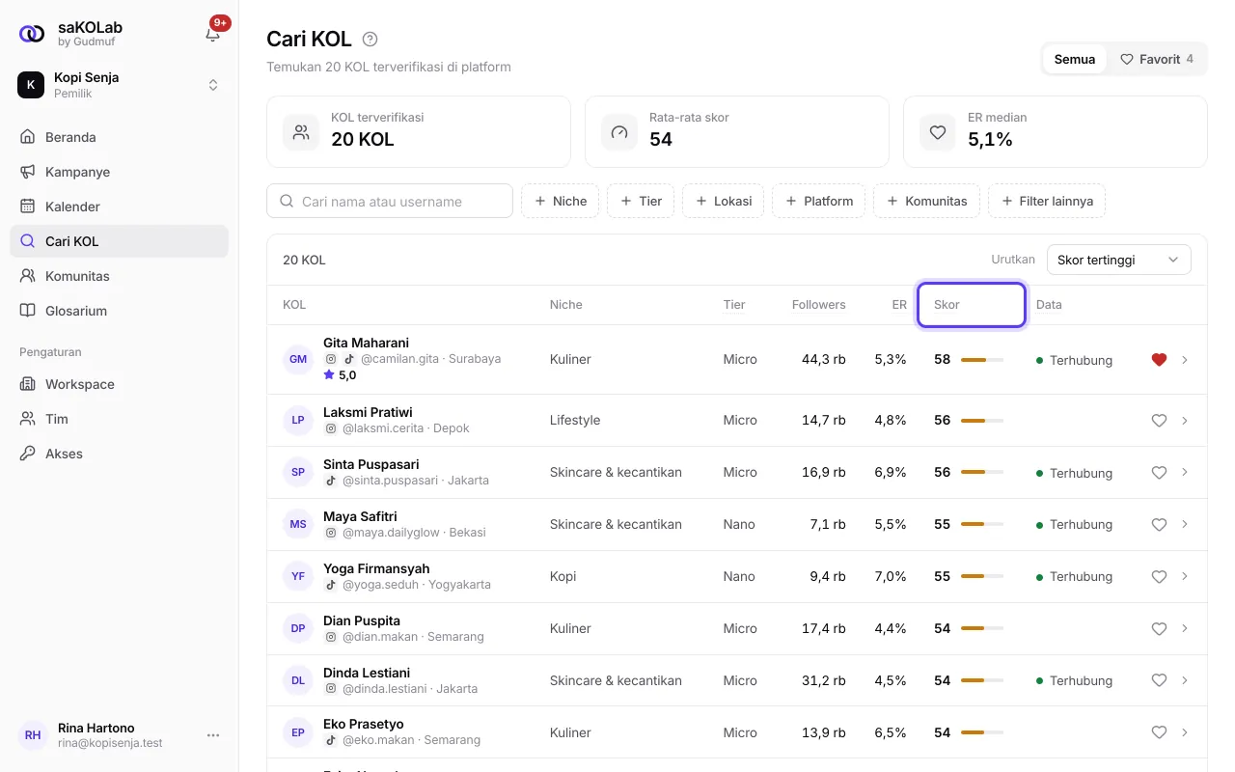Add a Niche filter
The width and height of the screenshot is (1235, 772).
(561, 201)
